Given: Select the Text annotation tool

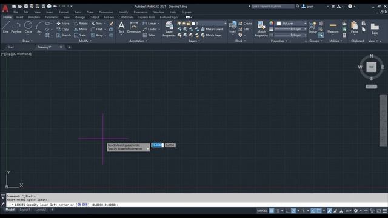Looking at the screenshot, I should (121, 27).
